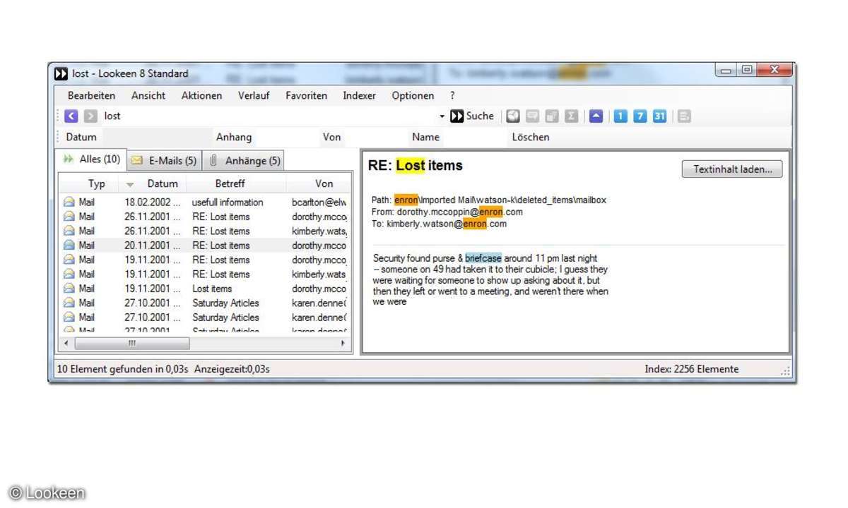Click the mail icon of the 18.02.2002 row

69,202
